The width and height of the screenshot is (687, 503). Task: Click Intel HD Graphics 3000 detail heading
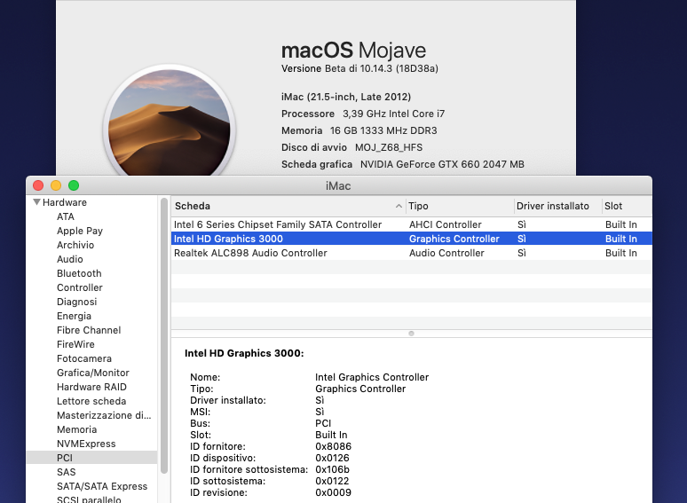(x=244, y=353)
